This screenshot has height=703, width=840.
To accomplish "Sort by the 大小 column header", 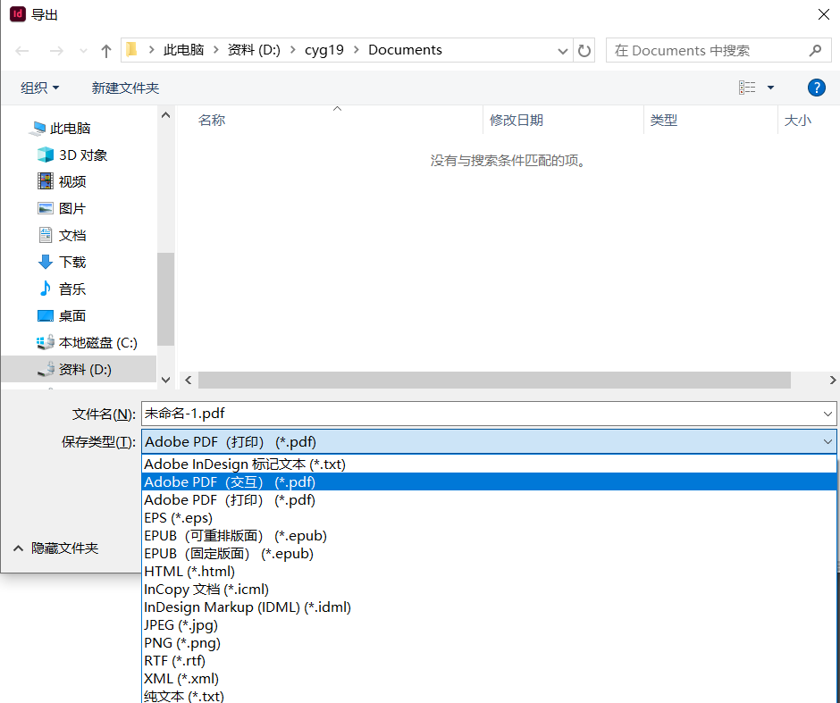I will pos(798,120).
